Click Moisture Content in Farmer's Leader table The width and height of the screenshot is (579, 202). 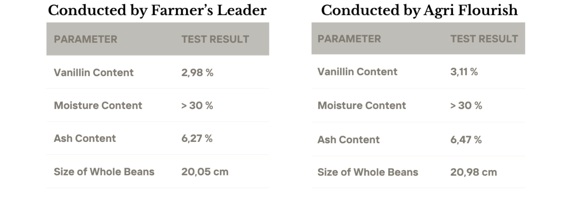pyautogui.click(x=98, y=106)
